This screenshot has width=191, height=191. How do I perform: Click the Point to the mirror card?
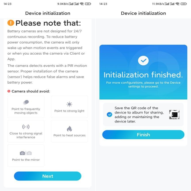click(x=26, y=156)
